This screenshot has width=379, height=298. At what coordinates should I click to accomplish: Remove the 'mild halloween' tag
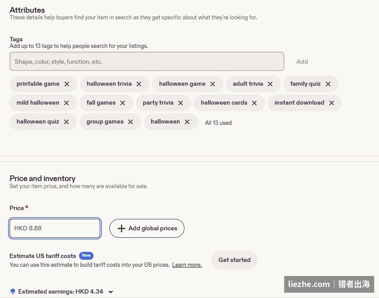pos(66,103)
